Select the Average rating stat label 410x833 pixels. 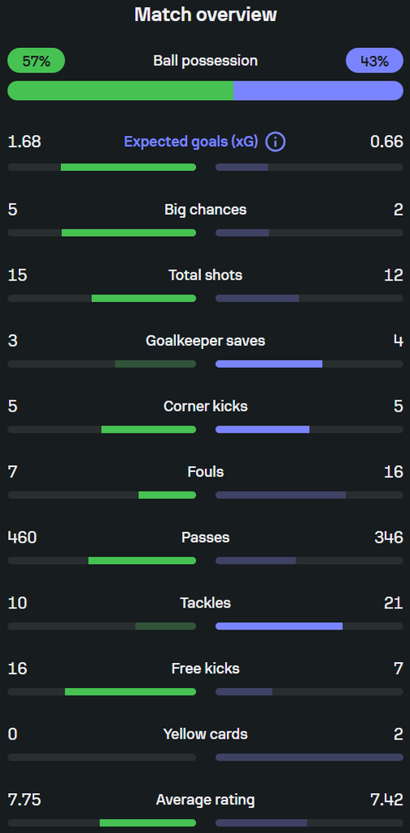point(206,800)
